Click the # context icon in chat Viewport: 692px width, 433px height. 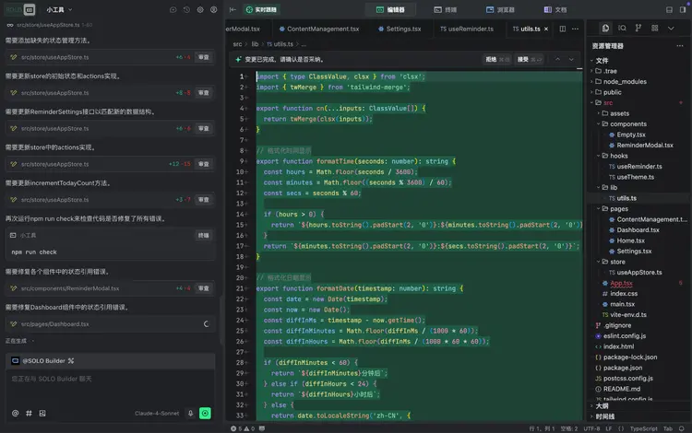pos(28,414)
